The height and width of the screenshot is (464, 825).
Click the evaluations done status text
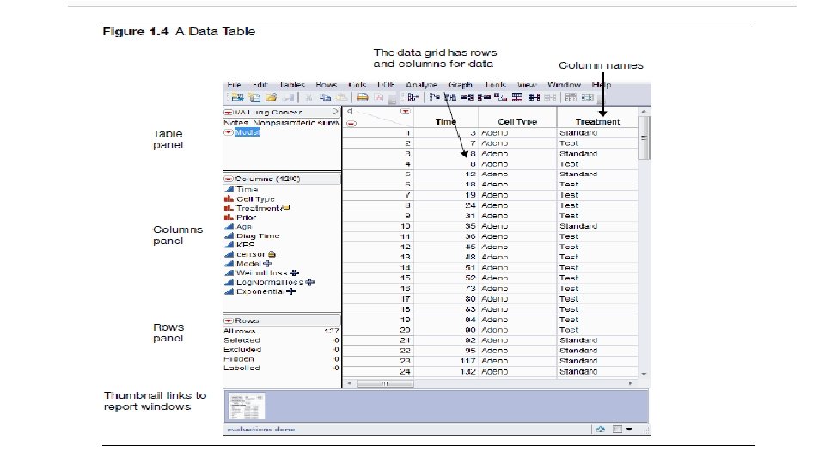pos(260,430)
